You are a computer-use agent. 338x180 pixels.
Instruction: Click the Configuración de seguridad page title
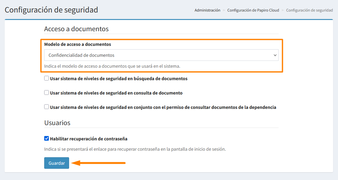pyautogui.click(x=51, y=10)
